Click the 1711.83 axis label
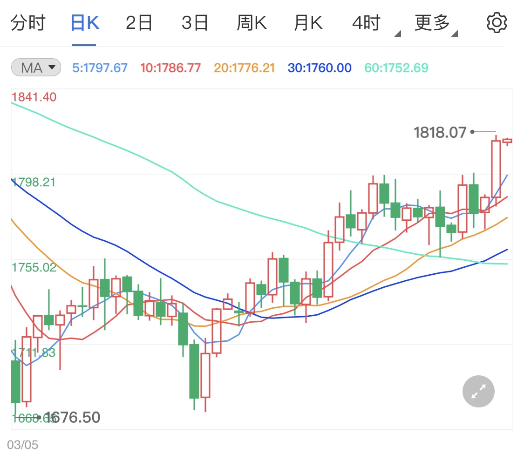This screenshot has height=454, width=524. click(34, 352)
